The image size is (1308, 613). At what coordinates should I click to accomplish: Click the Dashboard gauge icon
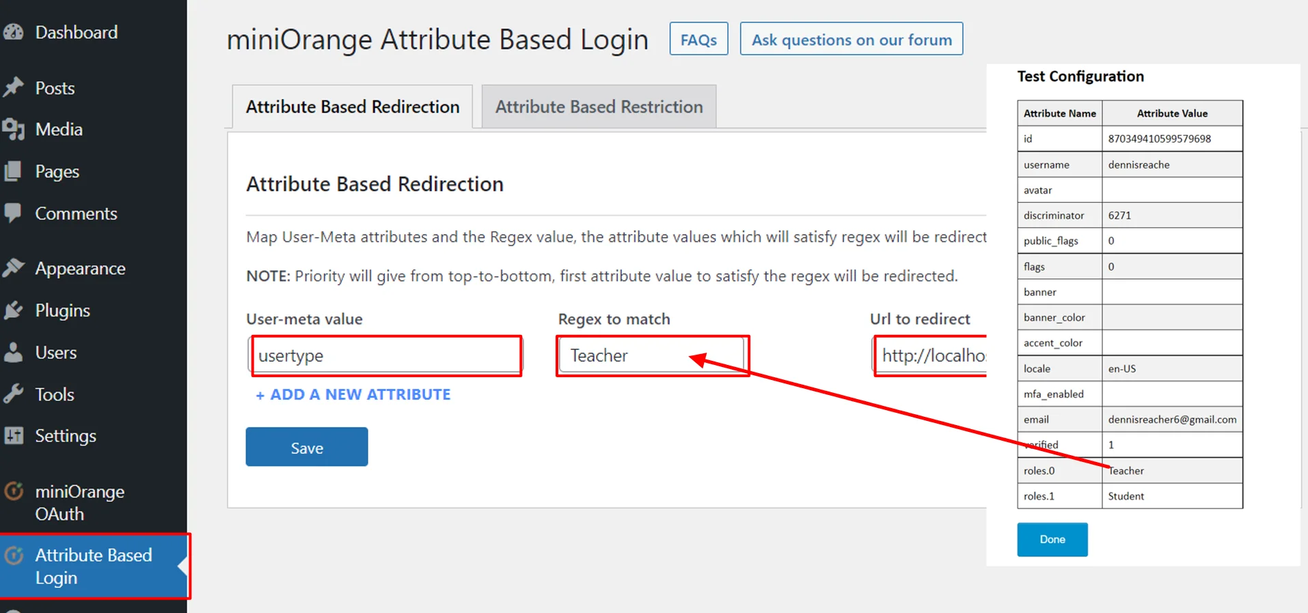coord(13,32)
